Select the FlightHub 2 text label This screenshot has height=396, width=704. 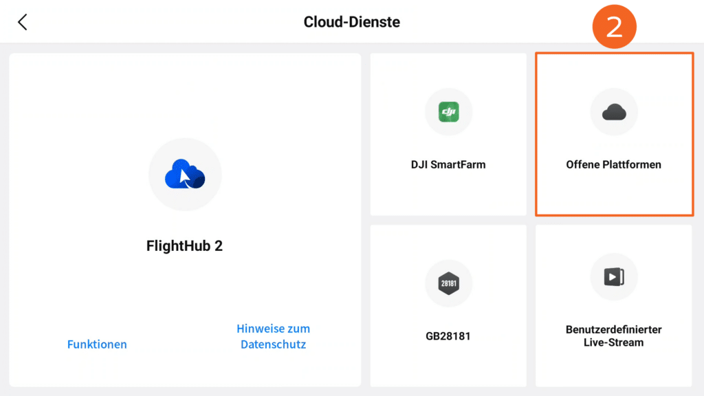point(184,246)
